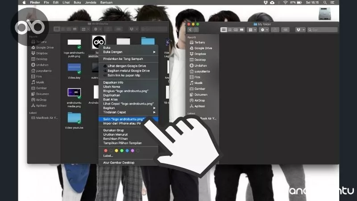Select yusyulianto in My folder sidebar
This screenshot has height=201, width=357.
pos(202,71)
